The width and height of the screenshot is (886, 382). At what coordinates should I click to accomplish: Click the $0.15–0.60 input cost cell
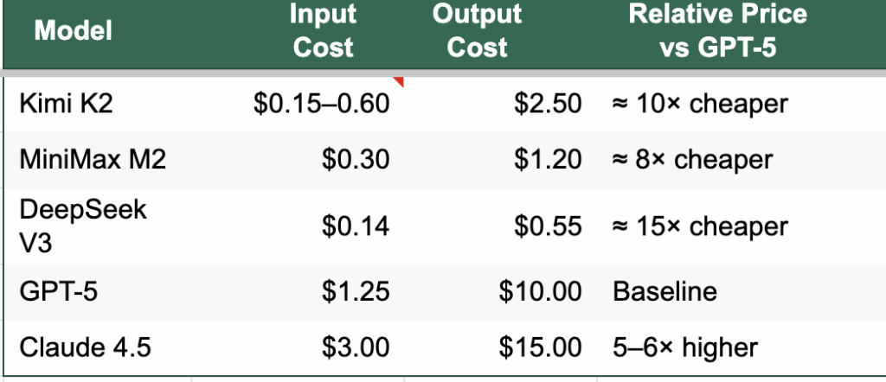coord(322,104)
